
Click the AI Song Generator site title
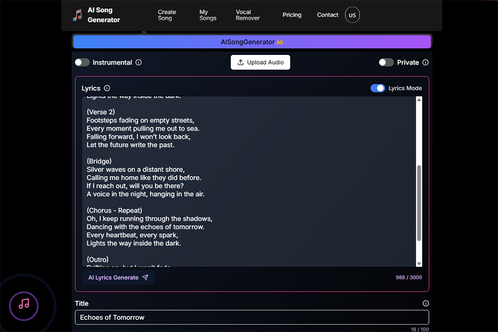point(104,15)
